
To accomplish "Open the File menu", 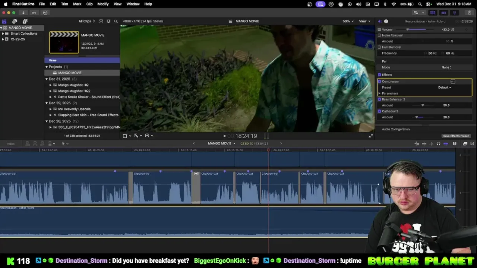I will (x=42, y=4).
